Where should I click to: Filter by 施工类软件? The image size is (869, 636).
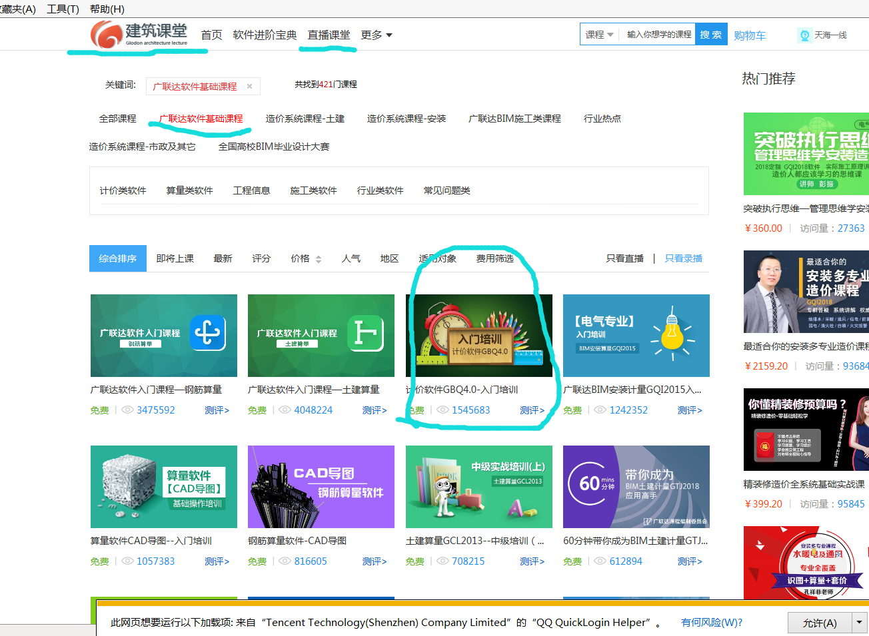313,190
